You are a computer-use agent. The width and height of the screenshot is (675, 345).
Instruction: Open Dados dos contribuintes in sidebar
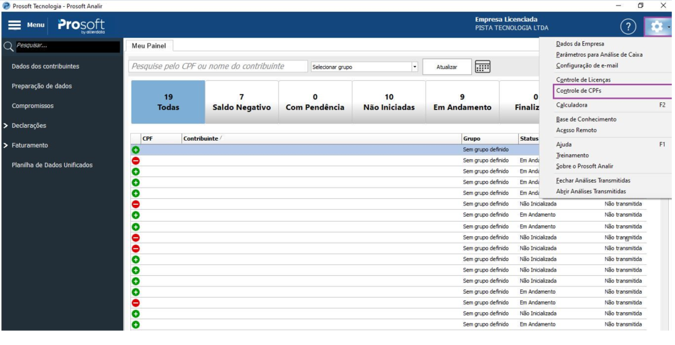(x=46, y=66)
